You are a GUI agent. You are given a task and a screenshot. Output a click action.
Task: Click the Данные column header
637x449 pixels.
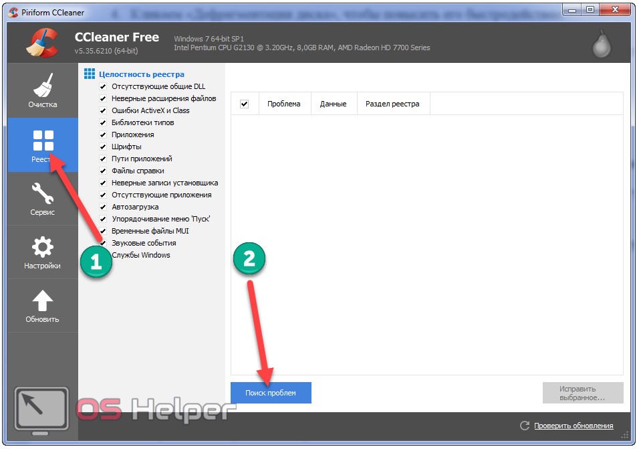pos(333,104)
